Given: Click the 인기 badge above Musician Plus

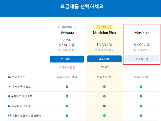Looking at the screenshot, I should click(x=104, y=27).
